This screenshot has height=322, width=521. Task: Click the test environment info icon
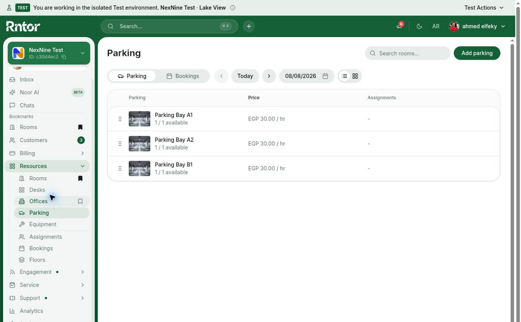tap(233, 8)
